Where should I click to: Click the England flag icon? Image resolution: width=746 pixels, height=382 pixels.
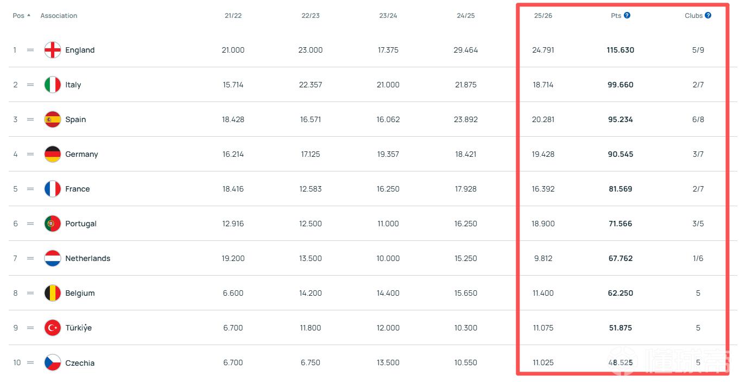[53, 50]
